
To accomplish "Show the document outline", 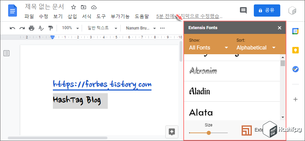I will tap(6, 53).
